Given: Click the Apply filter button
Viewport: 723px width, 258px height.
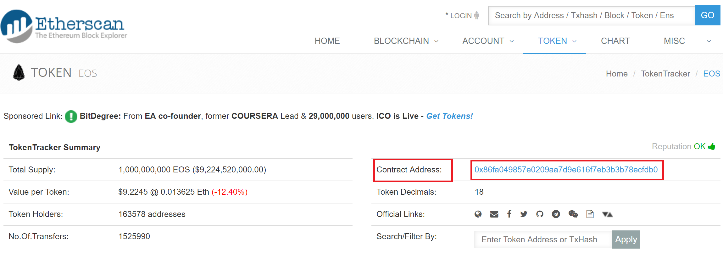Looking at the screenshot, I should tap(626, 240).
